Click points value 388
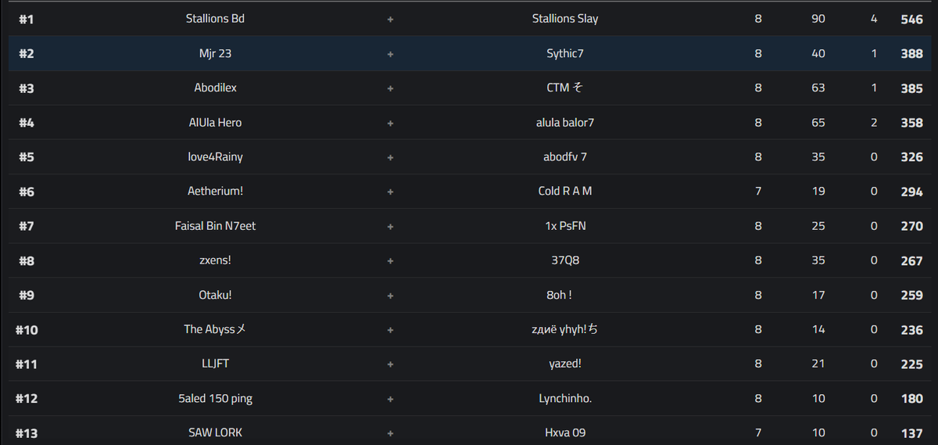The image size is (938, 445). tap(911, 54)
